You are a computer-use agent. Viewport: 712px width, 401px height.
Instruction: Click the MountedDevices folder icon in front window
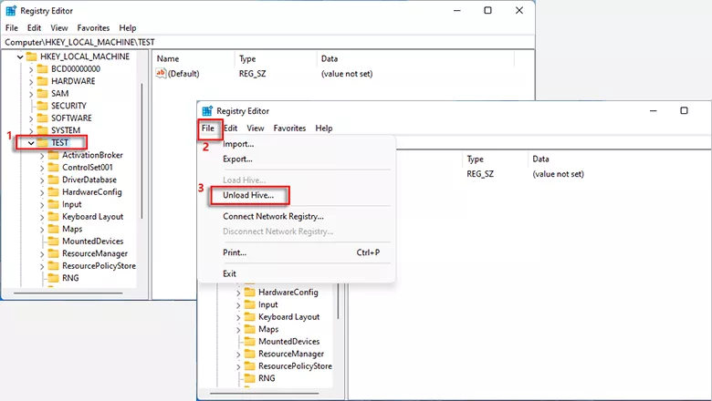(x=250, y=341)
